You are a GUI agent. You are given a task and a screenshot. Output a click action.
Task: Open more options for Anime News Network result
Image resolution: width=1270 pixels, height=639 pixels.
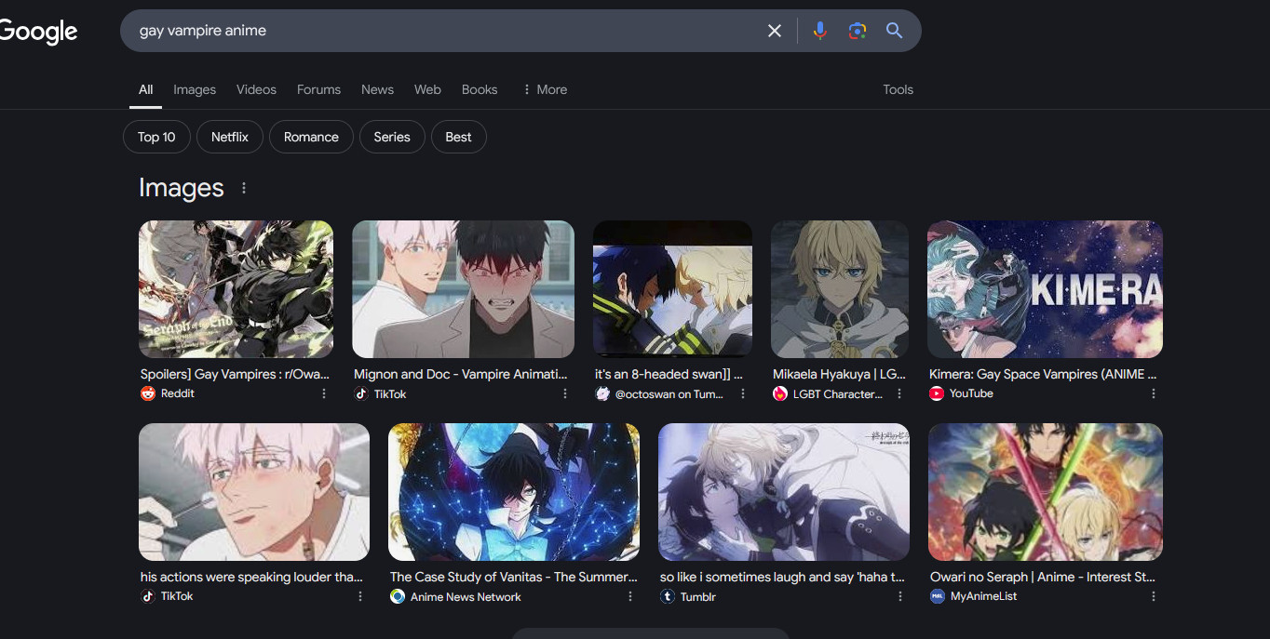pyautogui.click(x=630, y=596)
